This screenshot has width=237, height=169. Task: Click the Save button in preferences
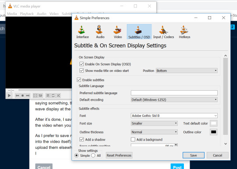click(194, 155)
